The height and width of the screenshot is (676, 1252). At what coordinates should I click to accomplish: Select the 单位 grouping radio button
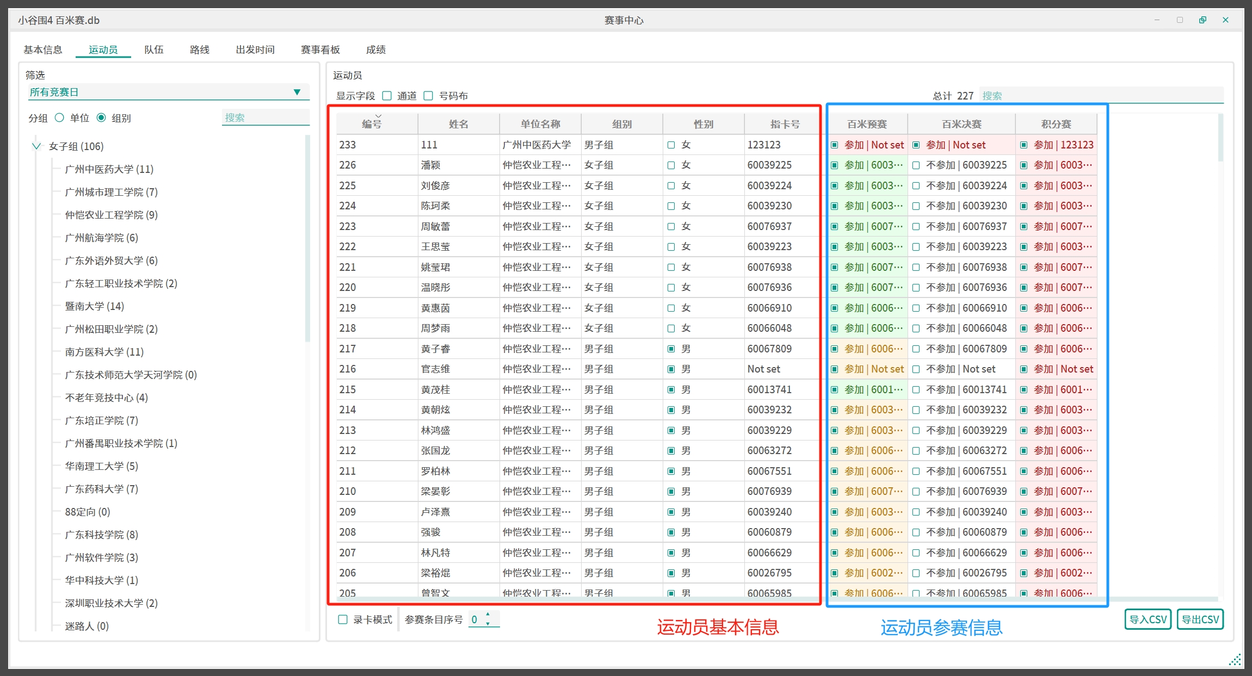tap(60, 118)
